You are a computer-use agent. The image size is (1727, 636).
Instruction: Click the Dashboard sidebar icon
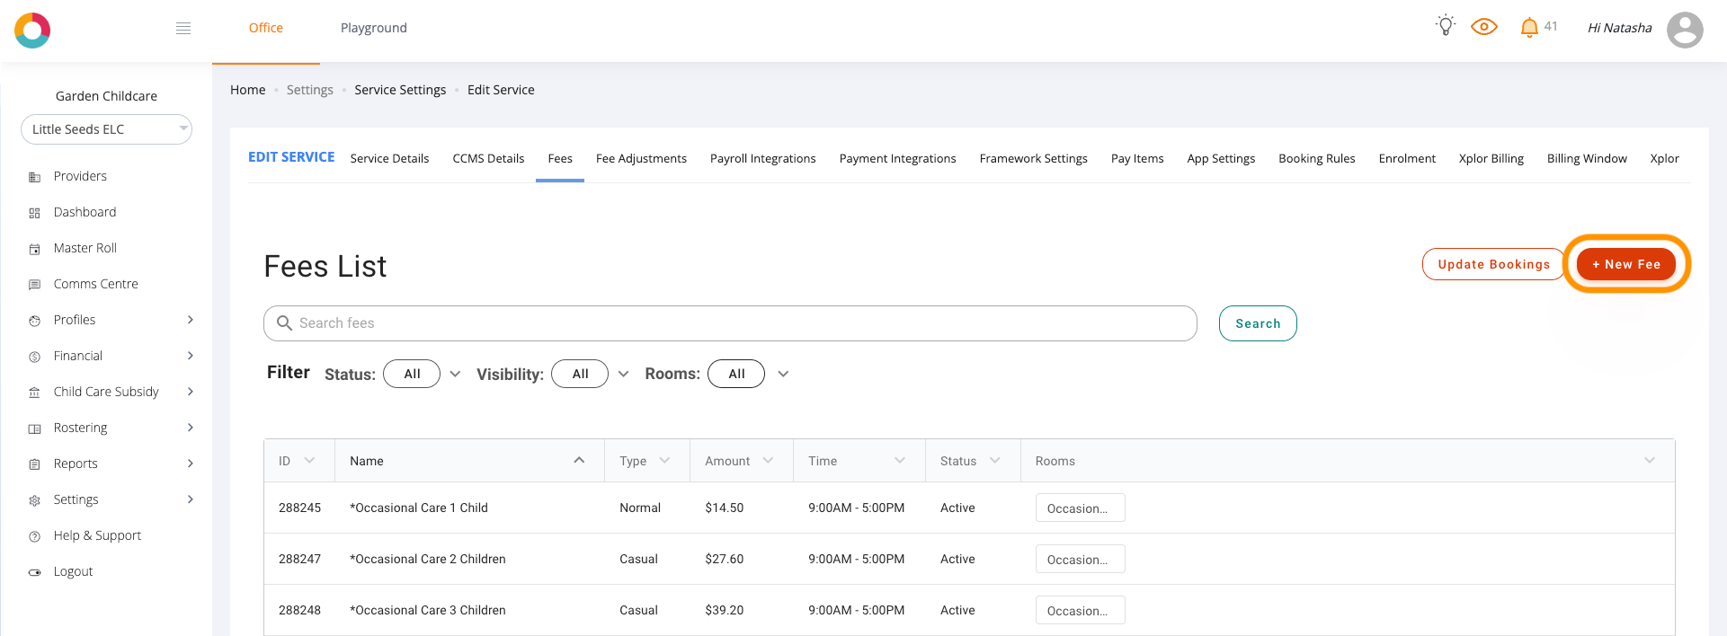35,213
